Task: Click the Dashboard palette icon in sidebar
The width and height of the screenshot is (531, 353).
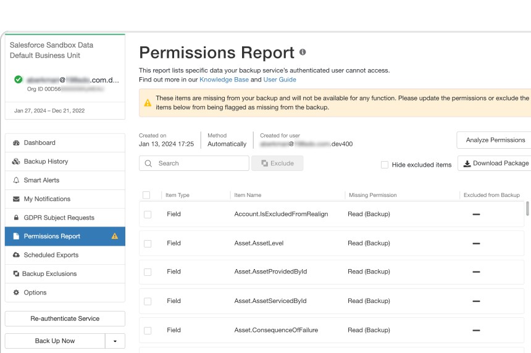Action: point(16,143)
